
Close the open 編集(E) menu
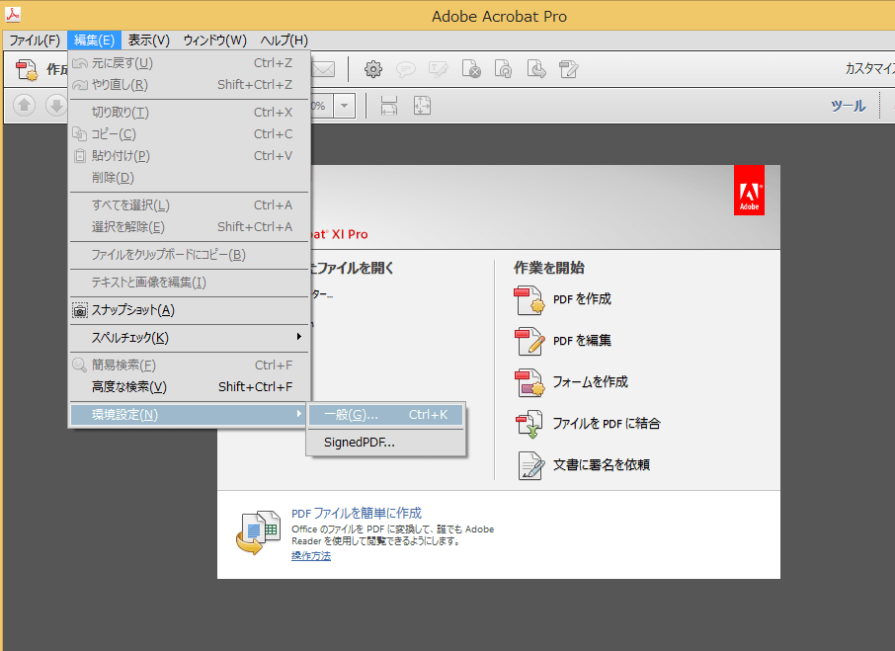pos(94,40)
